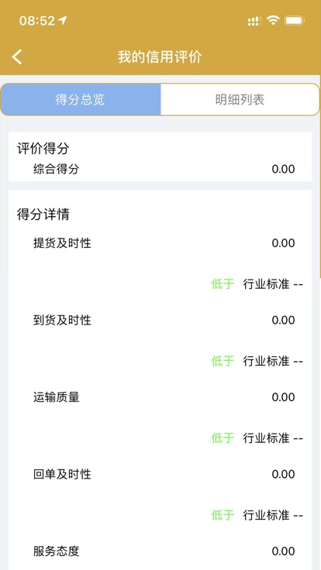Screen dimensions: 321x570
Task: Tap 行业标准 text under 运输质量
Action: 266,438
